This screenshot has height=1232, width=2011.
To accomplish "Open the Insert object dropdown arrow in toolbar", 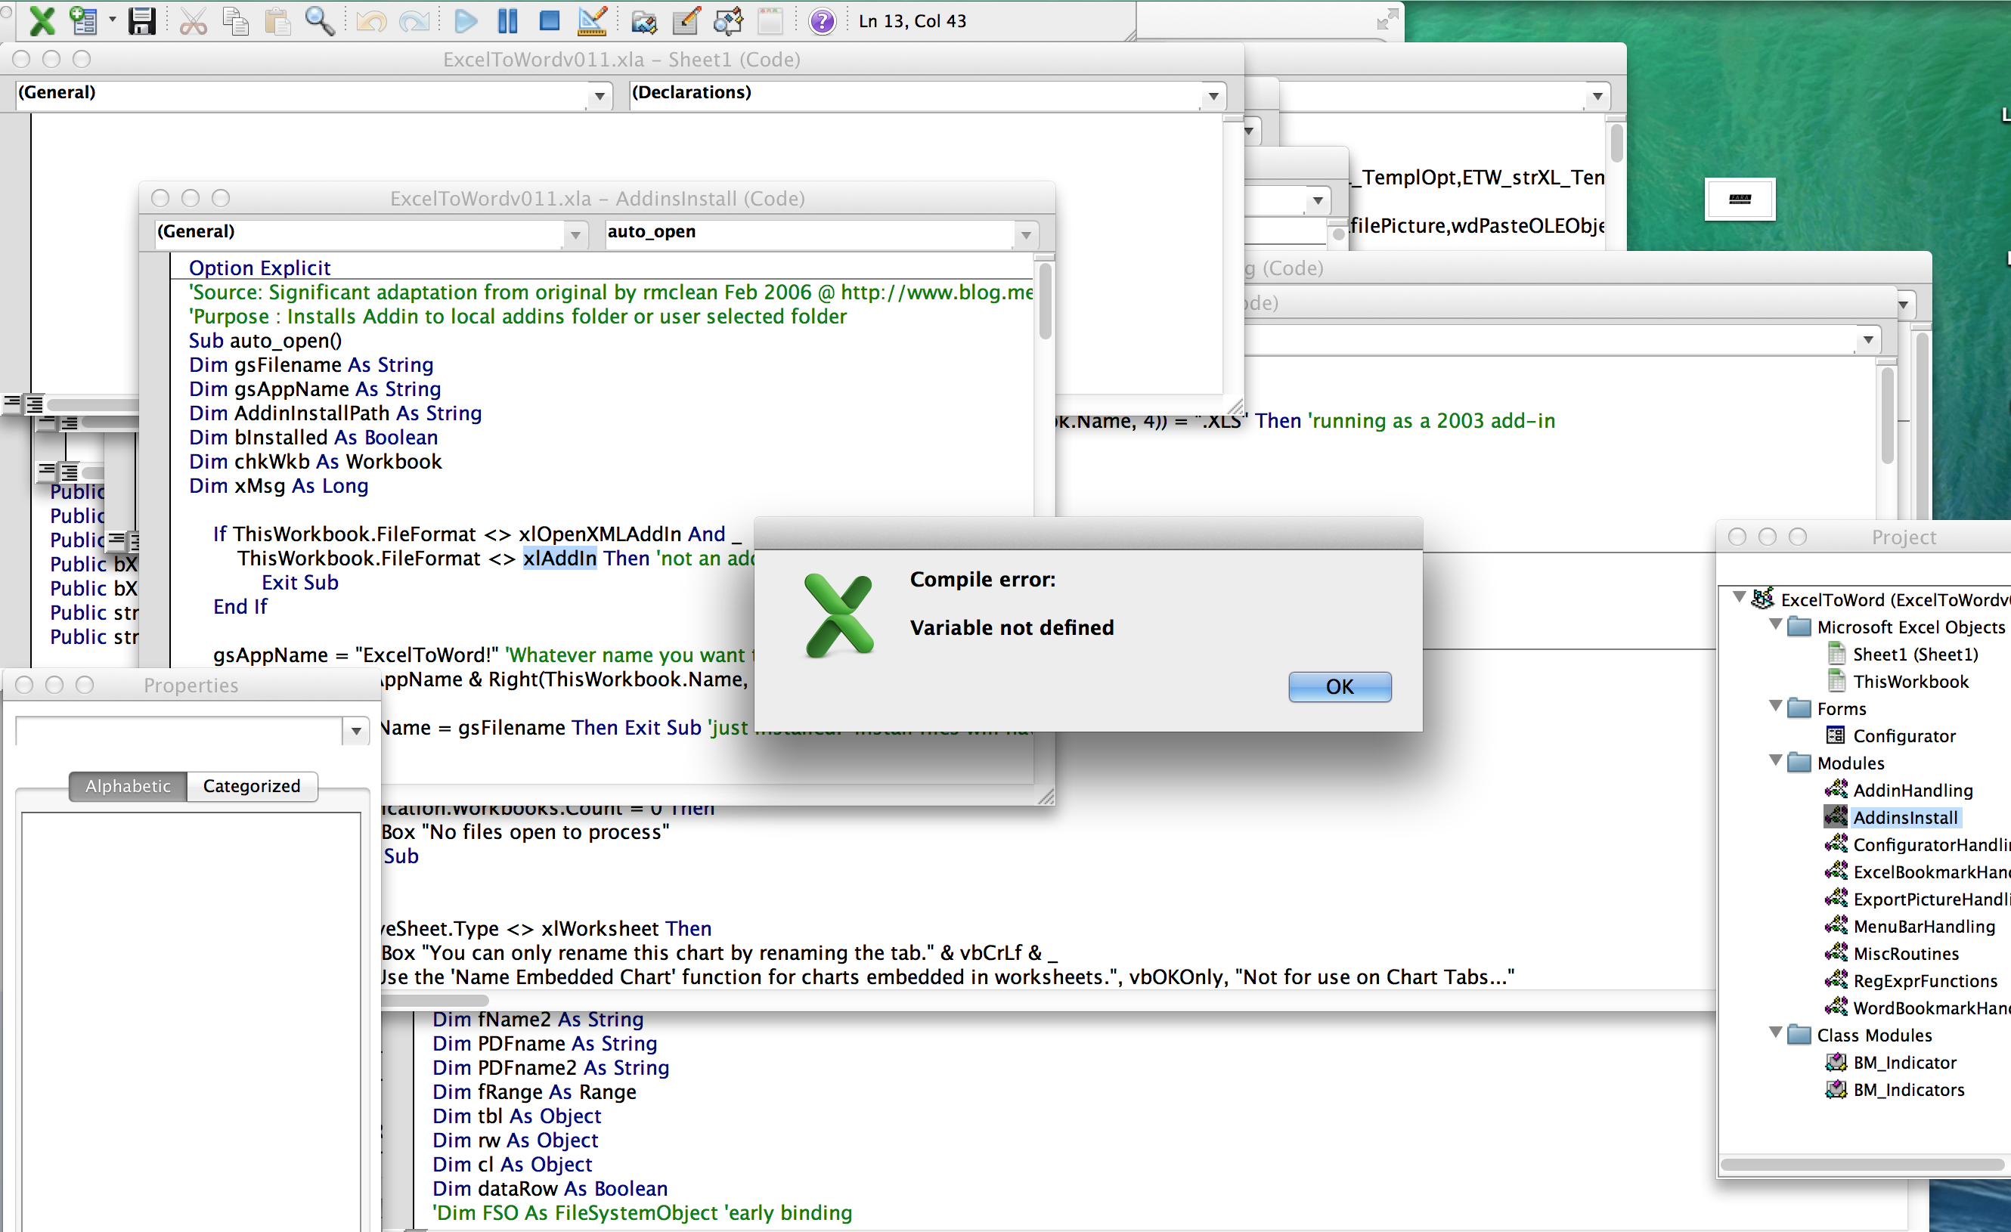I will (x=113, y=20).
